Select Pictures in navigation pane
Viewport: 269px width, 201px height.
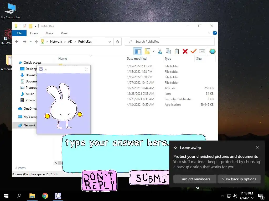28,87
